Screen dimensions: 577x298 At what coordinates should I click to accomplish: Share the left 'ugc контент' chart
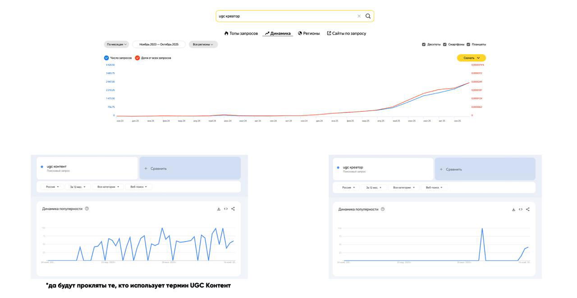coord(233,209)
